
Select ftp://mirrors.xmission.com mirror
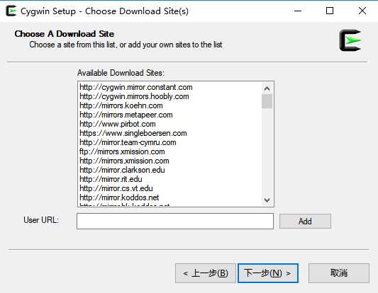click(x=122, y=151)
